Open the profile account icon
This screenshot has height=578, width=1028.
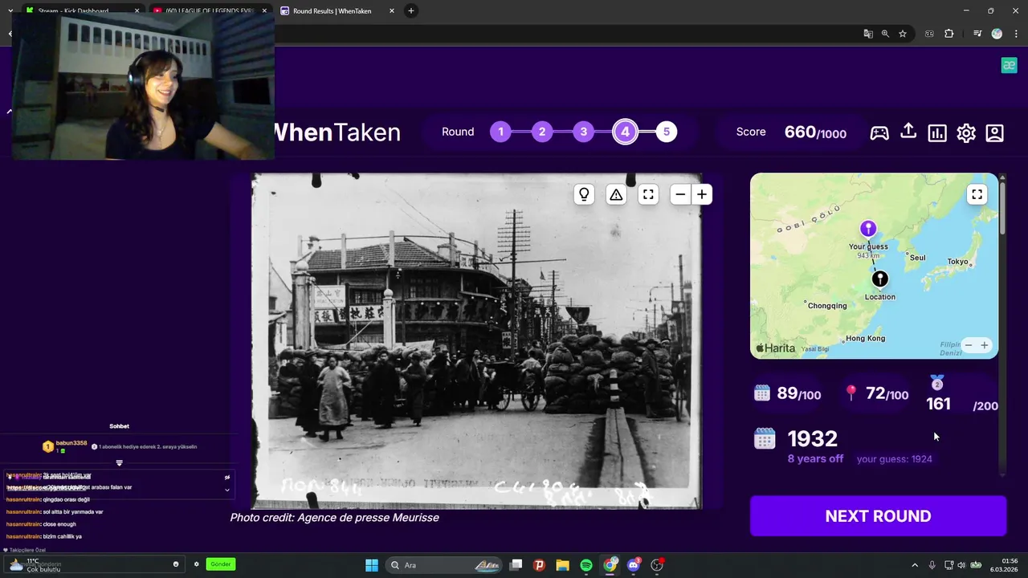(995, 132)
